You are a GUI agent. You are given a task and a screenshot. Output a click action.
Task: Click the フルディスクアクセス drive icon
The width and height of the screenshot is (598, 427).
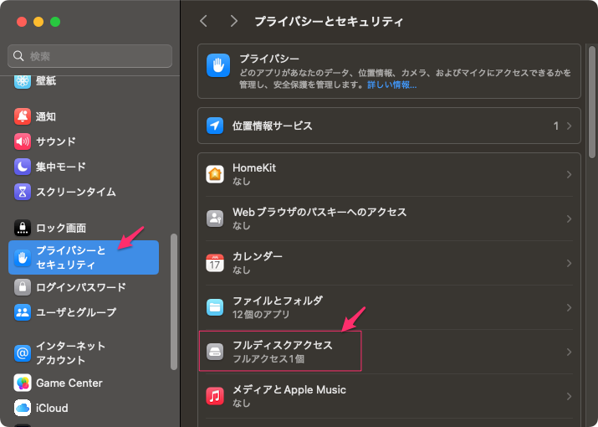click(215, 352)
